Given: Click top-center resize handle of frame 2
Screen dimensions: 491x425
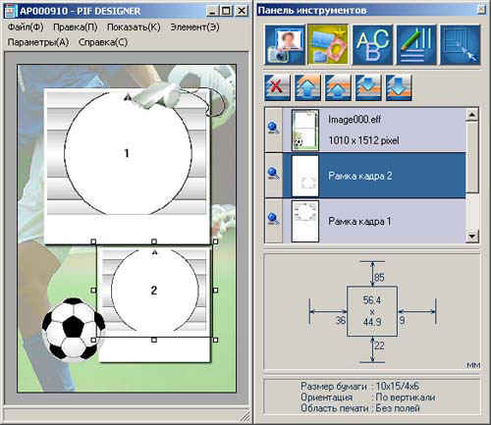Looking at the screenshot, I should point(154,241).
